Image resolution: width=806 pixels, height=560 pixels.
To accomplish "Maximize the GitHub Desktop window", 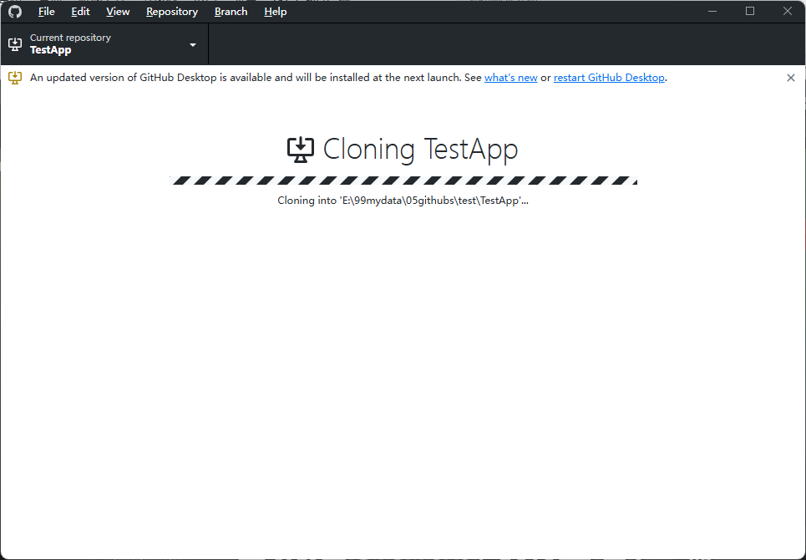I will [750, 12].
